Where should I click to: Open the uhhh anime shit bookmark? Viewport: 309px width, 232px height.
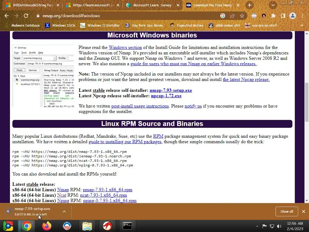224,25
